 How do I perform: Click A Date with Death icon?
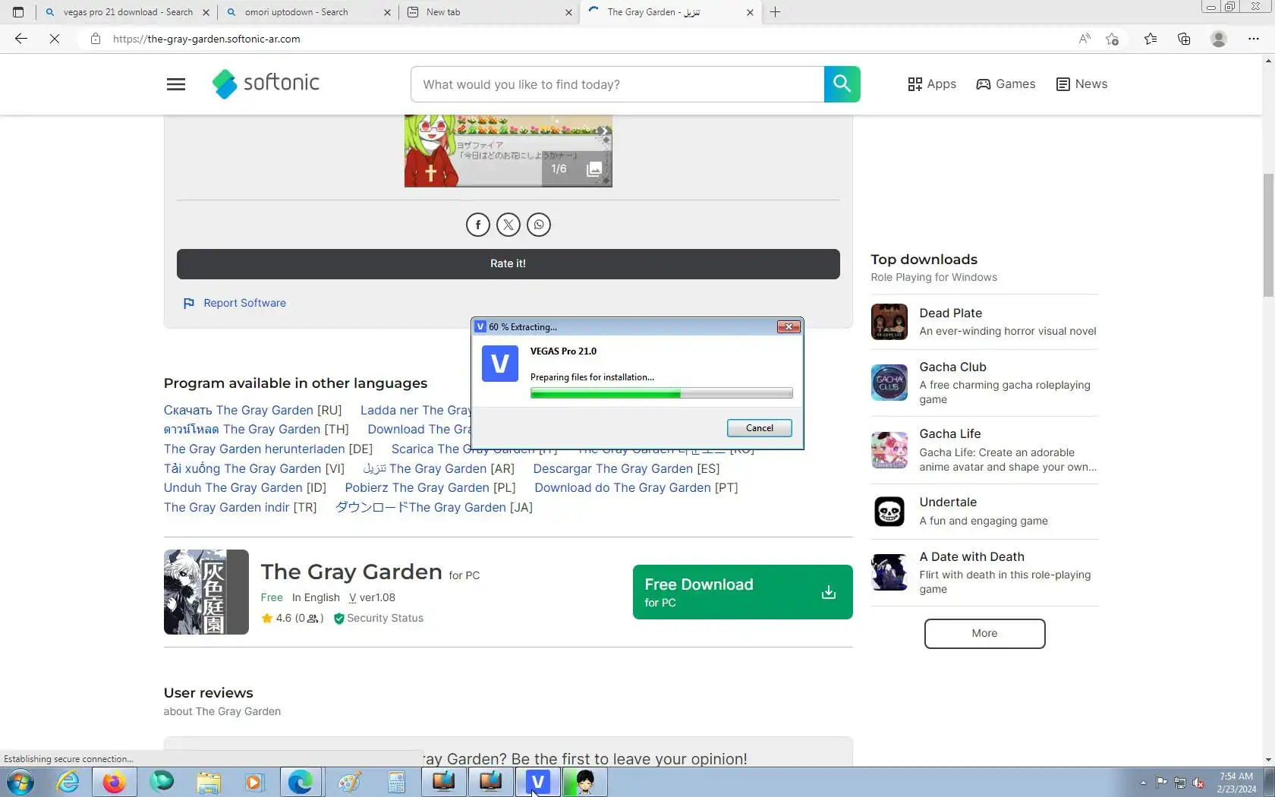[889, 572]
